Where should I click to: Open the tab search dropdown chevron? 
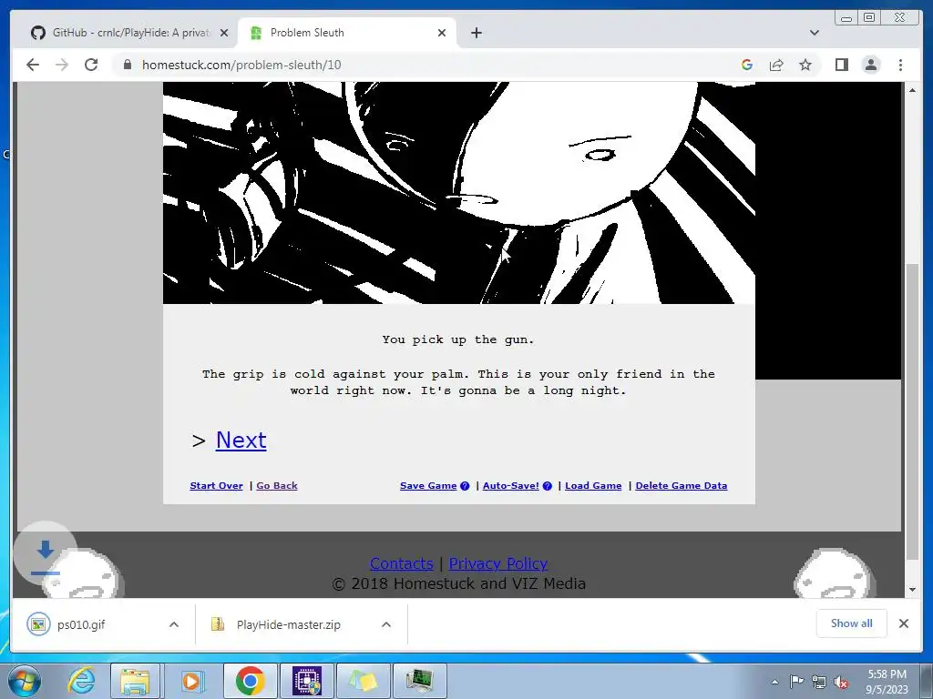[x=815, y=33]
